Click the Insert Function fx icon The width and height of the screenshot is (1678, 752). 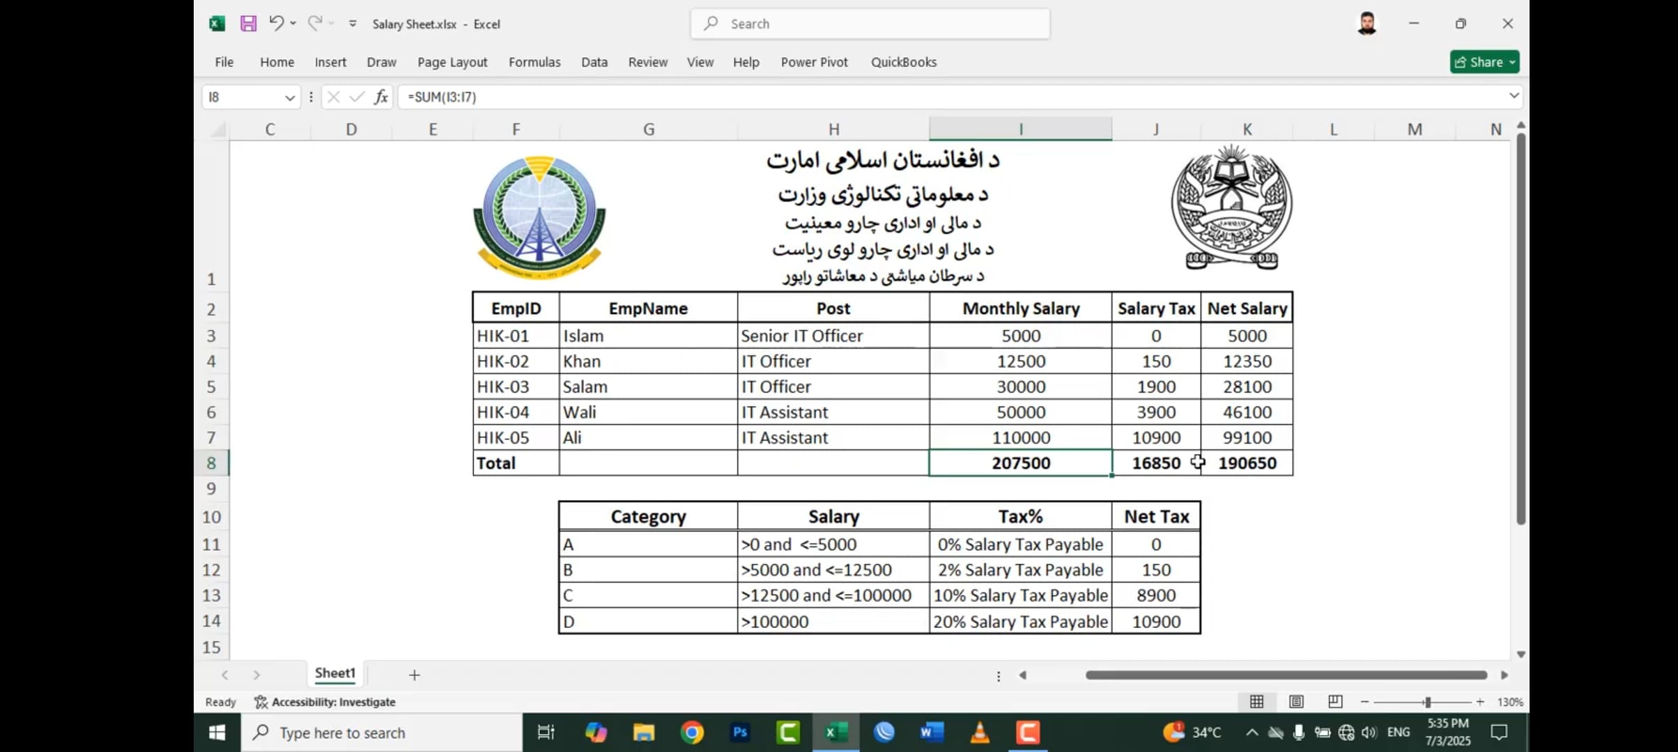pyautogui.click(x=380, y=97)
